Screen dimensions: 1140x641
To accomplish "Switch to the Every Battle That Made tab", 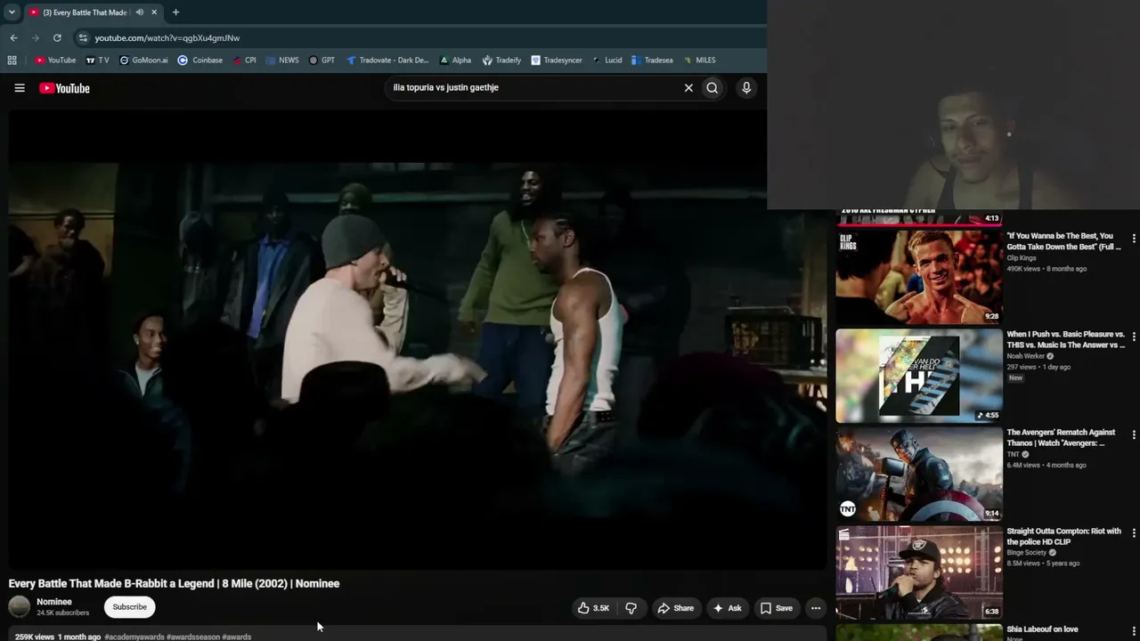I will (x=85, y=12).
